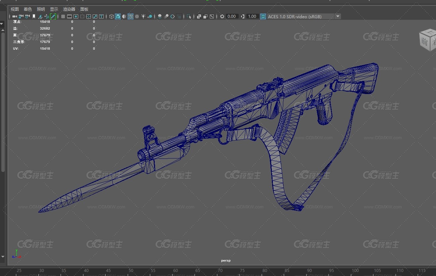Toggle the Safe Action icon
Image resolution: width=436 pixels, height=276 pixels.
click(x=95, y=16)
